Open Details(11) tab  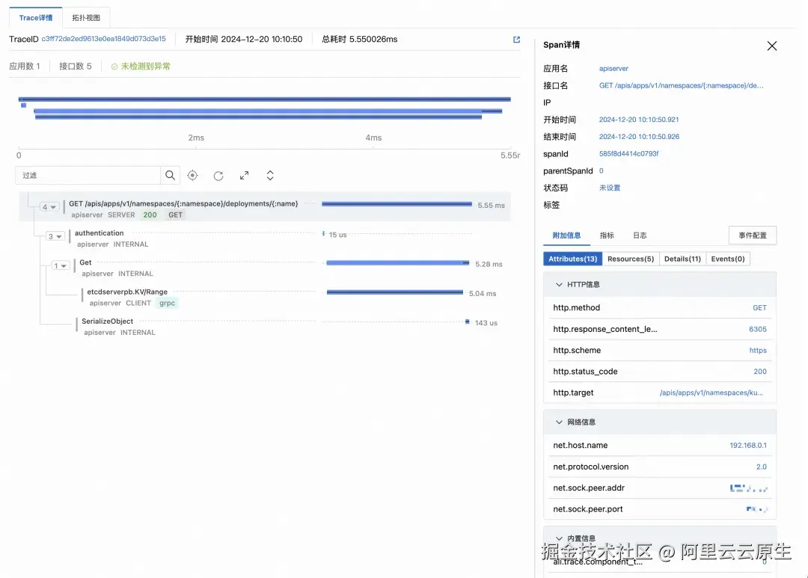pos(682,259)
